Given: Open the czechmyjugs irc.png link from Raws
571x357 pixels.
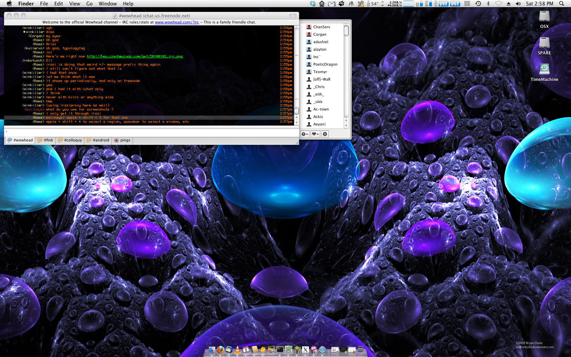Looking at the screenshot, I should pyautogui.click(x=135, y=56).
